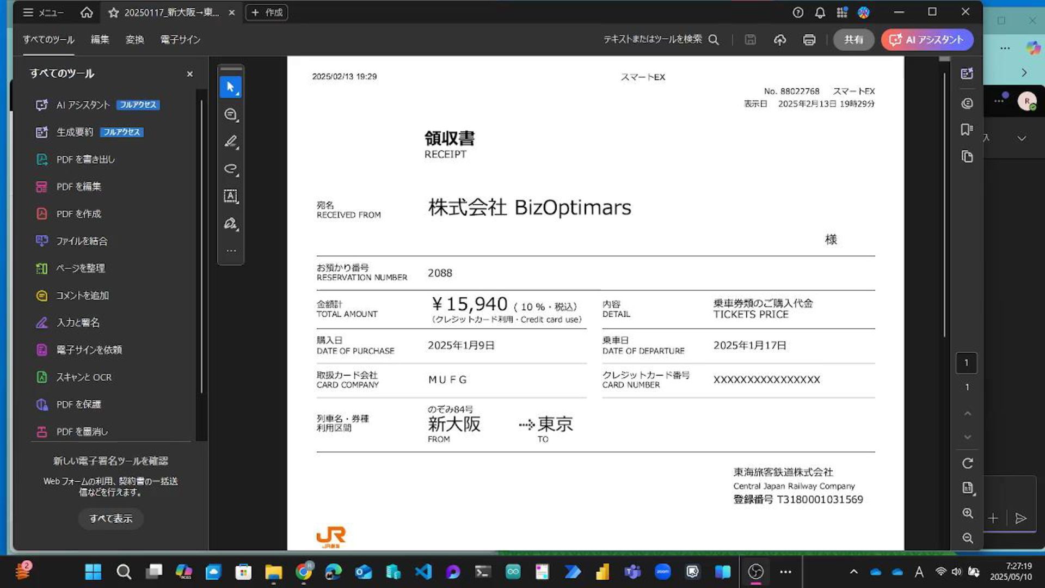The image size is (1045, 588).
Task: Open the comment tool in quick toolbar
Action: tap(230, 114)
